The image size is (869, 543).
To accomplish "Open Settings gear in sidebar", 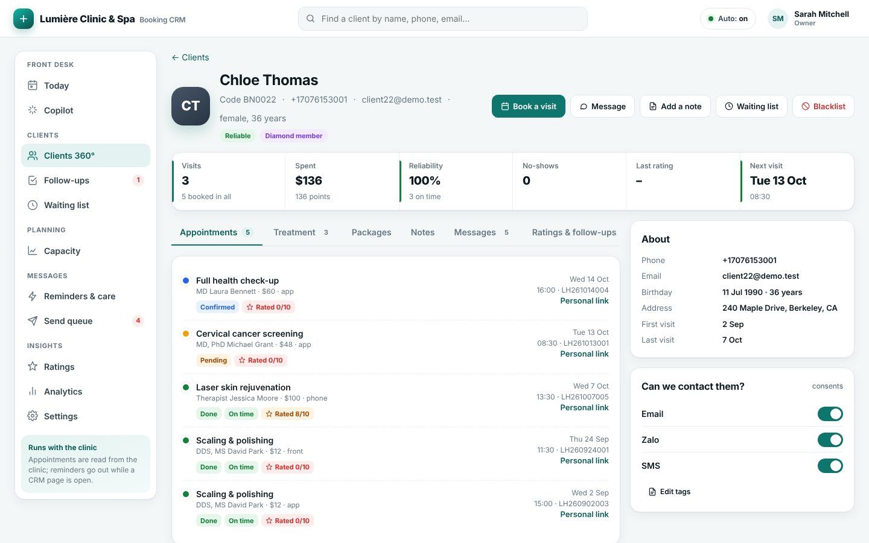I will pos(86,416).
